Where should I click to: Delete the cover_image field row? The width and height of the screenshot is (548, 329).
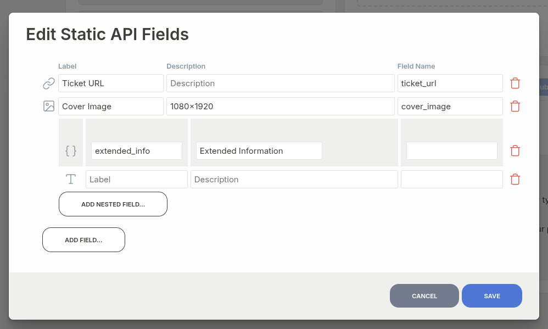[515, 106]
